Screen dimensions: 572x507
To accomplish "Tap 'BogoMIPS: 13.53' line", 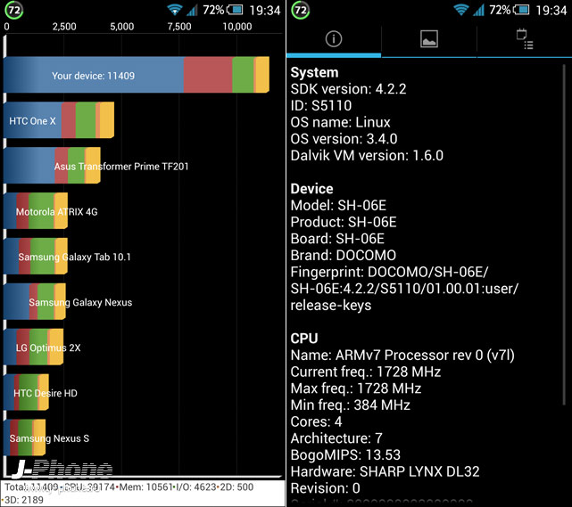I will 345,455.
